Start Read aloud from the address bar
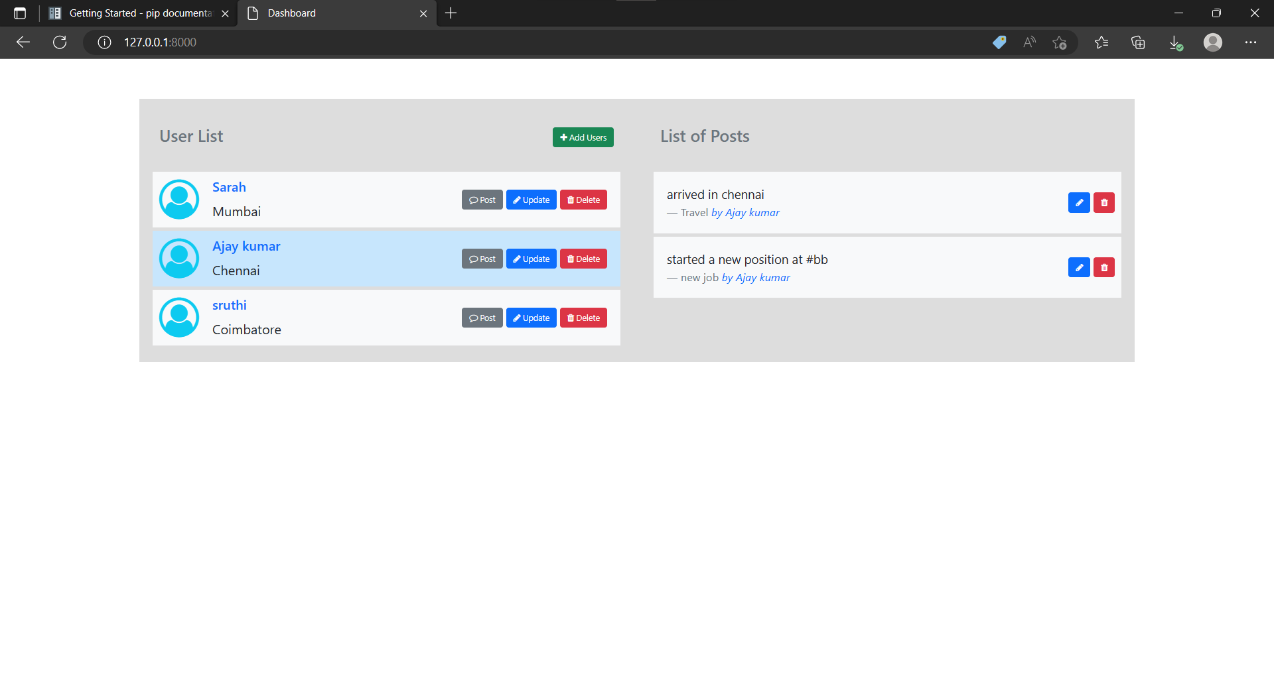The height and width of the screenshot is (683, 1274). coord(1029,42)
